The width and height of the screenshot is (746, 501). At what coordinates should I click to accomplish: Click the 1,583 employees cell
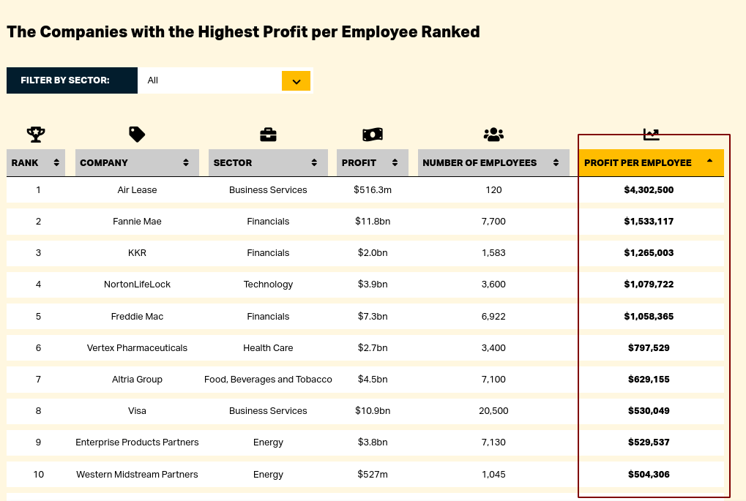coord(493,252)
